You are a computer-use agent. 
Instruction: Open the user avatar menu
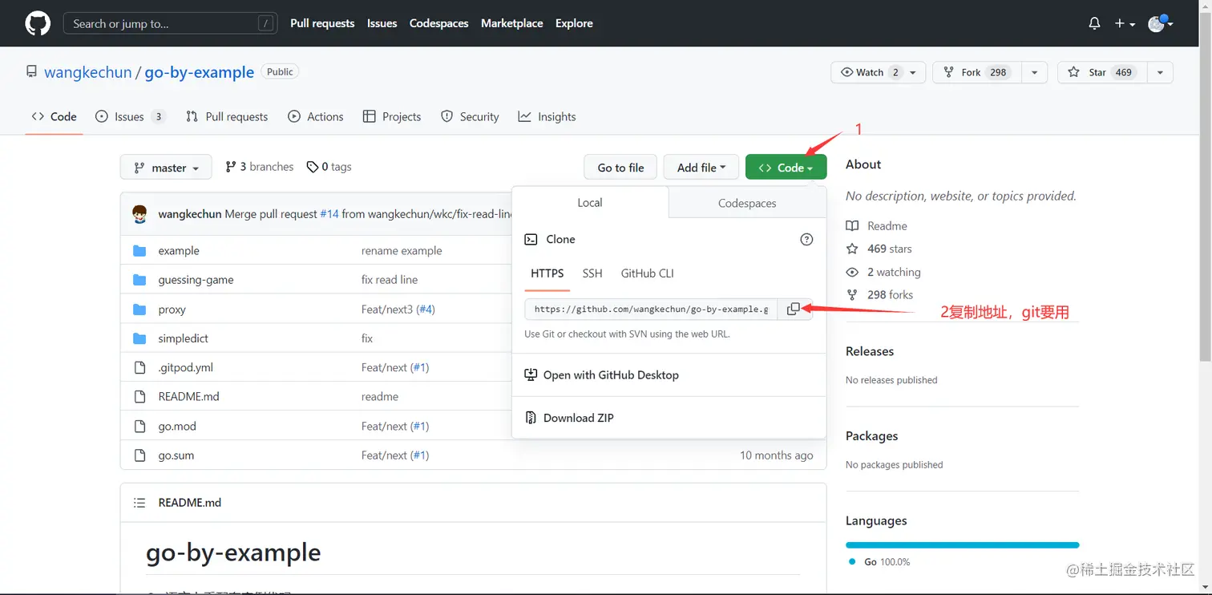[1160, 24]
